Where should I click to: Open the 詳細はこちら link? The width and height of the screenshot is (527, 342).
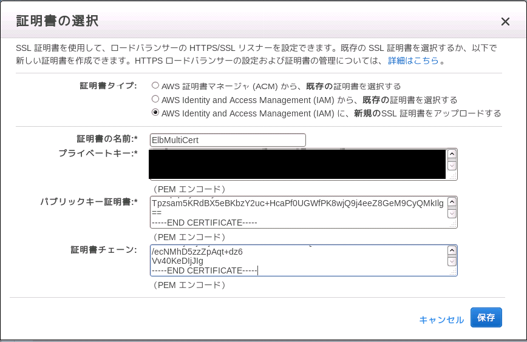413,61
